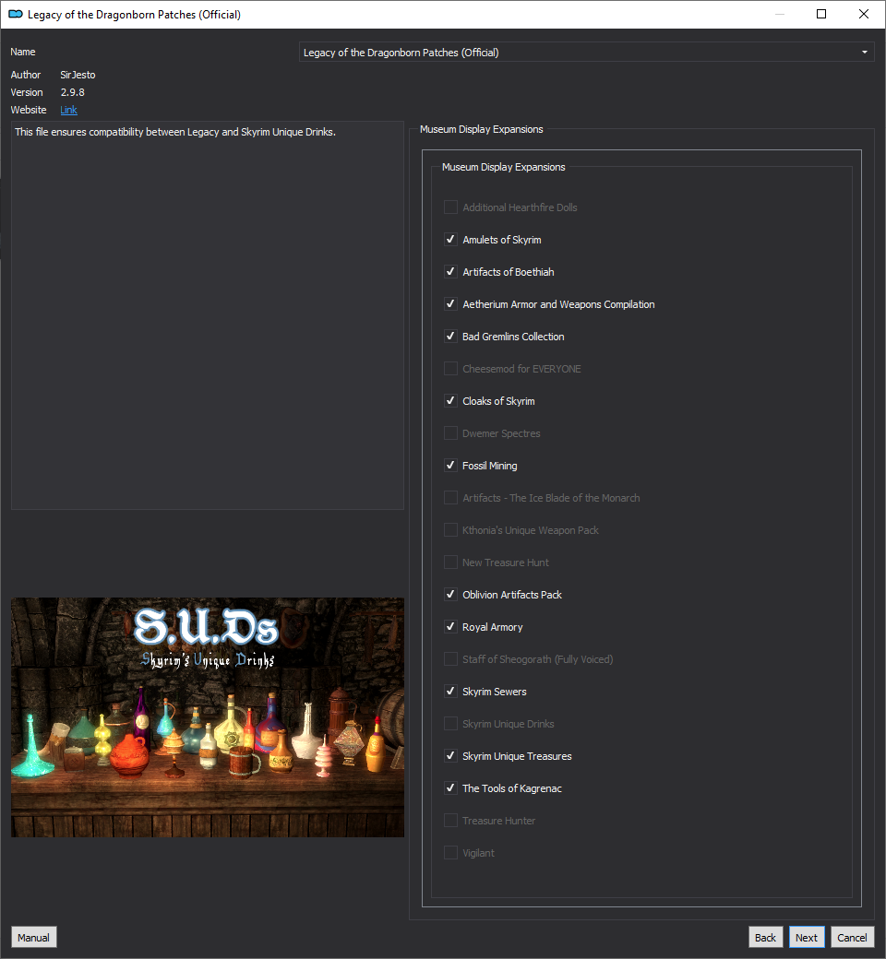
Task: Uncheck Amulets of Skyrim
Action: coord(450,240)
